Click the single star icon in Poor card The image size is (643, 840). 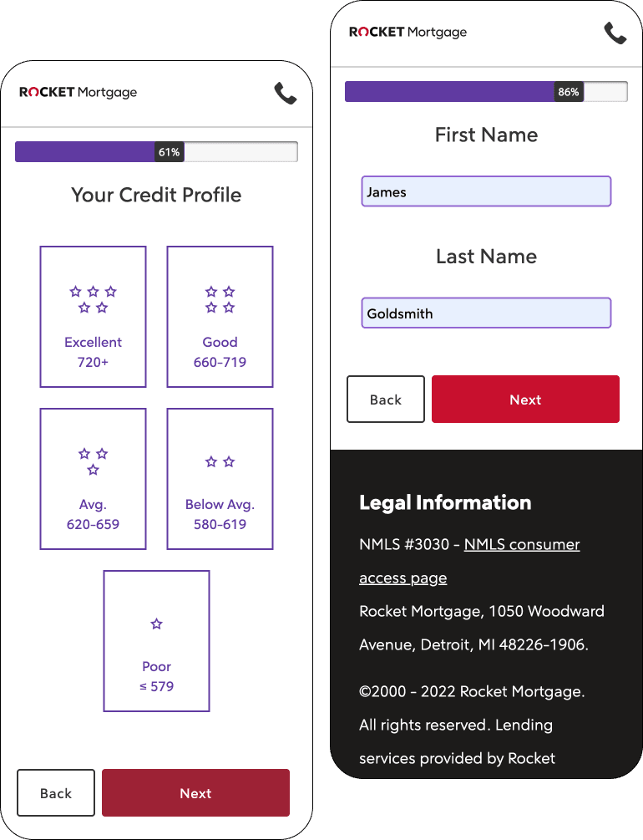[156, 624]
